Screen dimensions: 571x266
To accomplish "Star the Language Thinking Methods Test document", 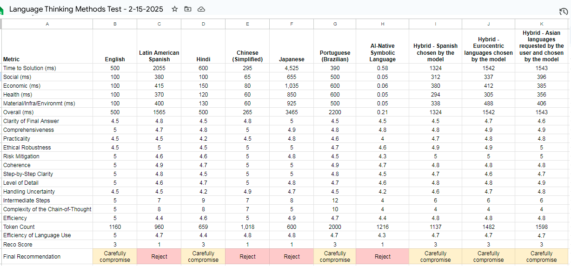I will pyautogui.click(x=175, y=9).
